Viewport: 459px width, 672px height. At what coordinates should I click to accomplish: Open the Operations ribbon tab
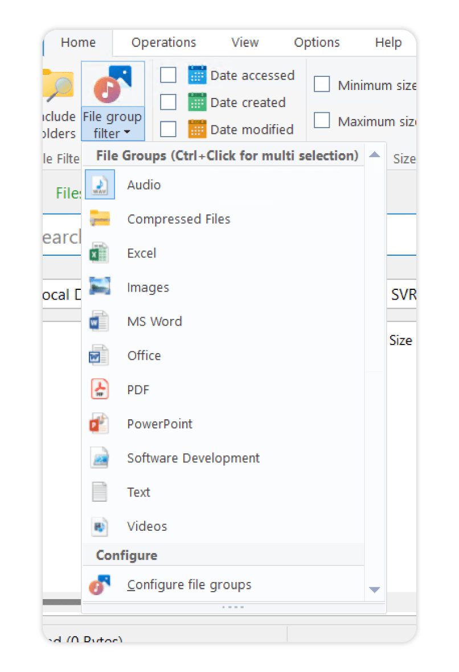click(163, 43)
